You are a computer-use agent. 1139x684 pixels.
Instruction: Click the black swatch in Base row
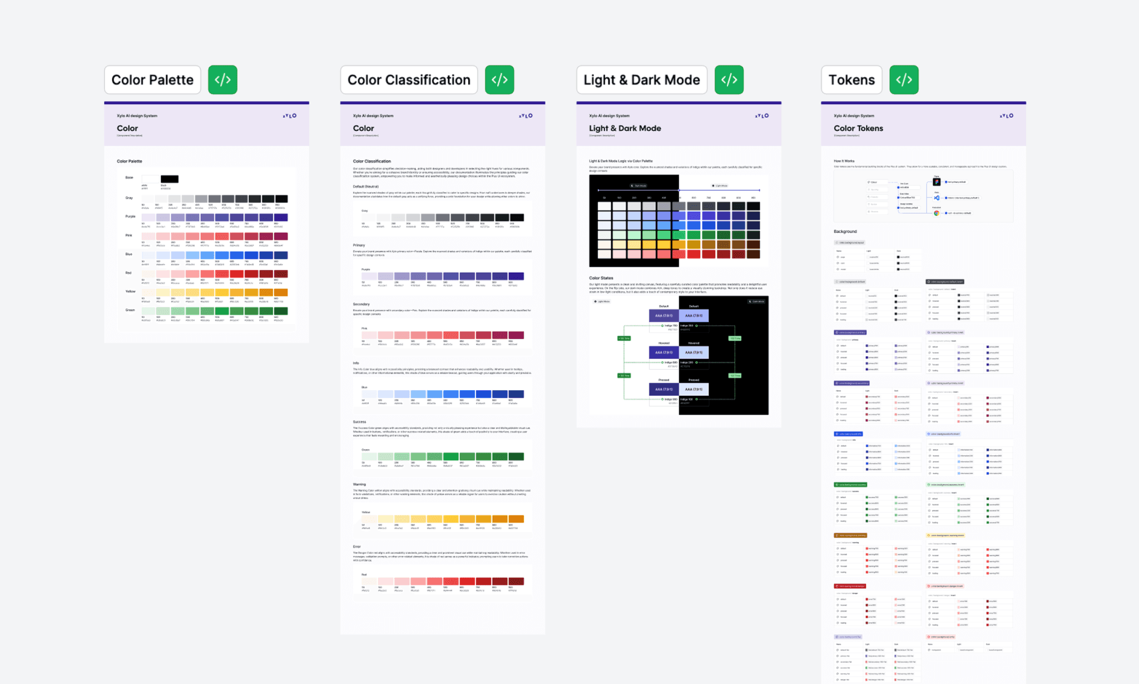(170, 179)
